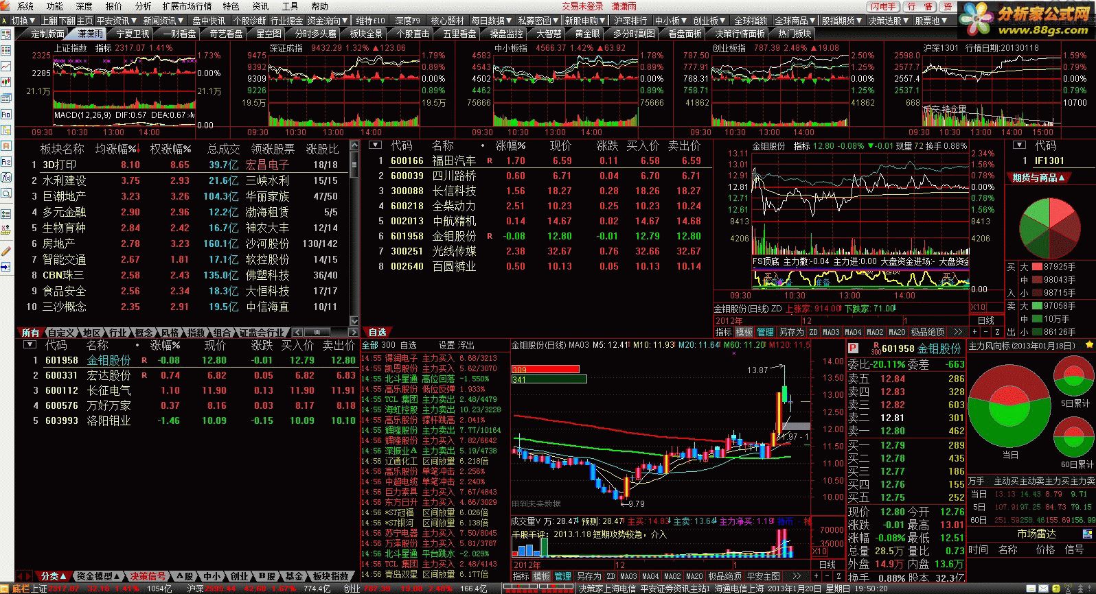Toggle MA20 template in upper chart toolbar

[x=897, y=331]
